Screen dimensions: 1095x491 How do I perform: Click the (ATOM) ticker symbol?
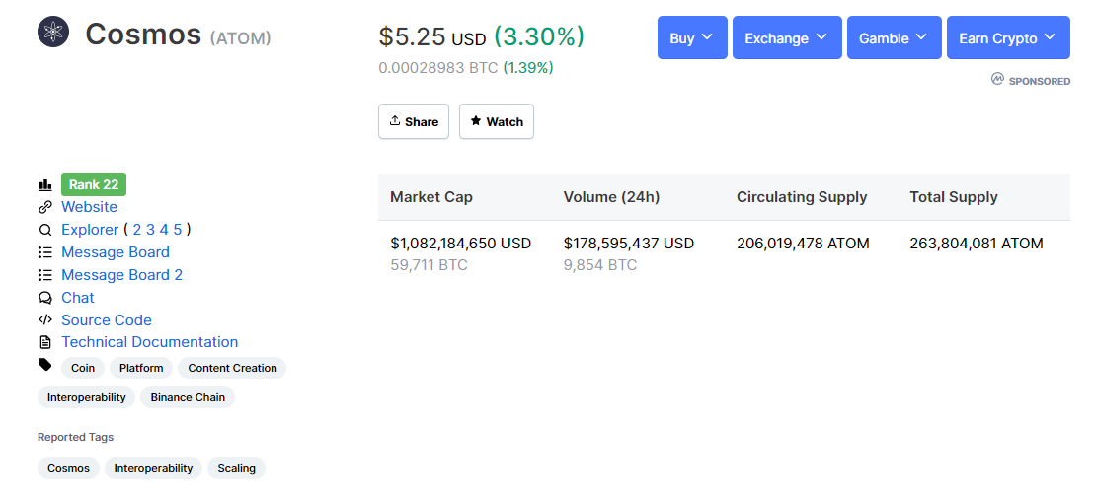point(240,38)
